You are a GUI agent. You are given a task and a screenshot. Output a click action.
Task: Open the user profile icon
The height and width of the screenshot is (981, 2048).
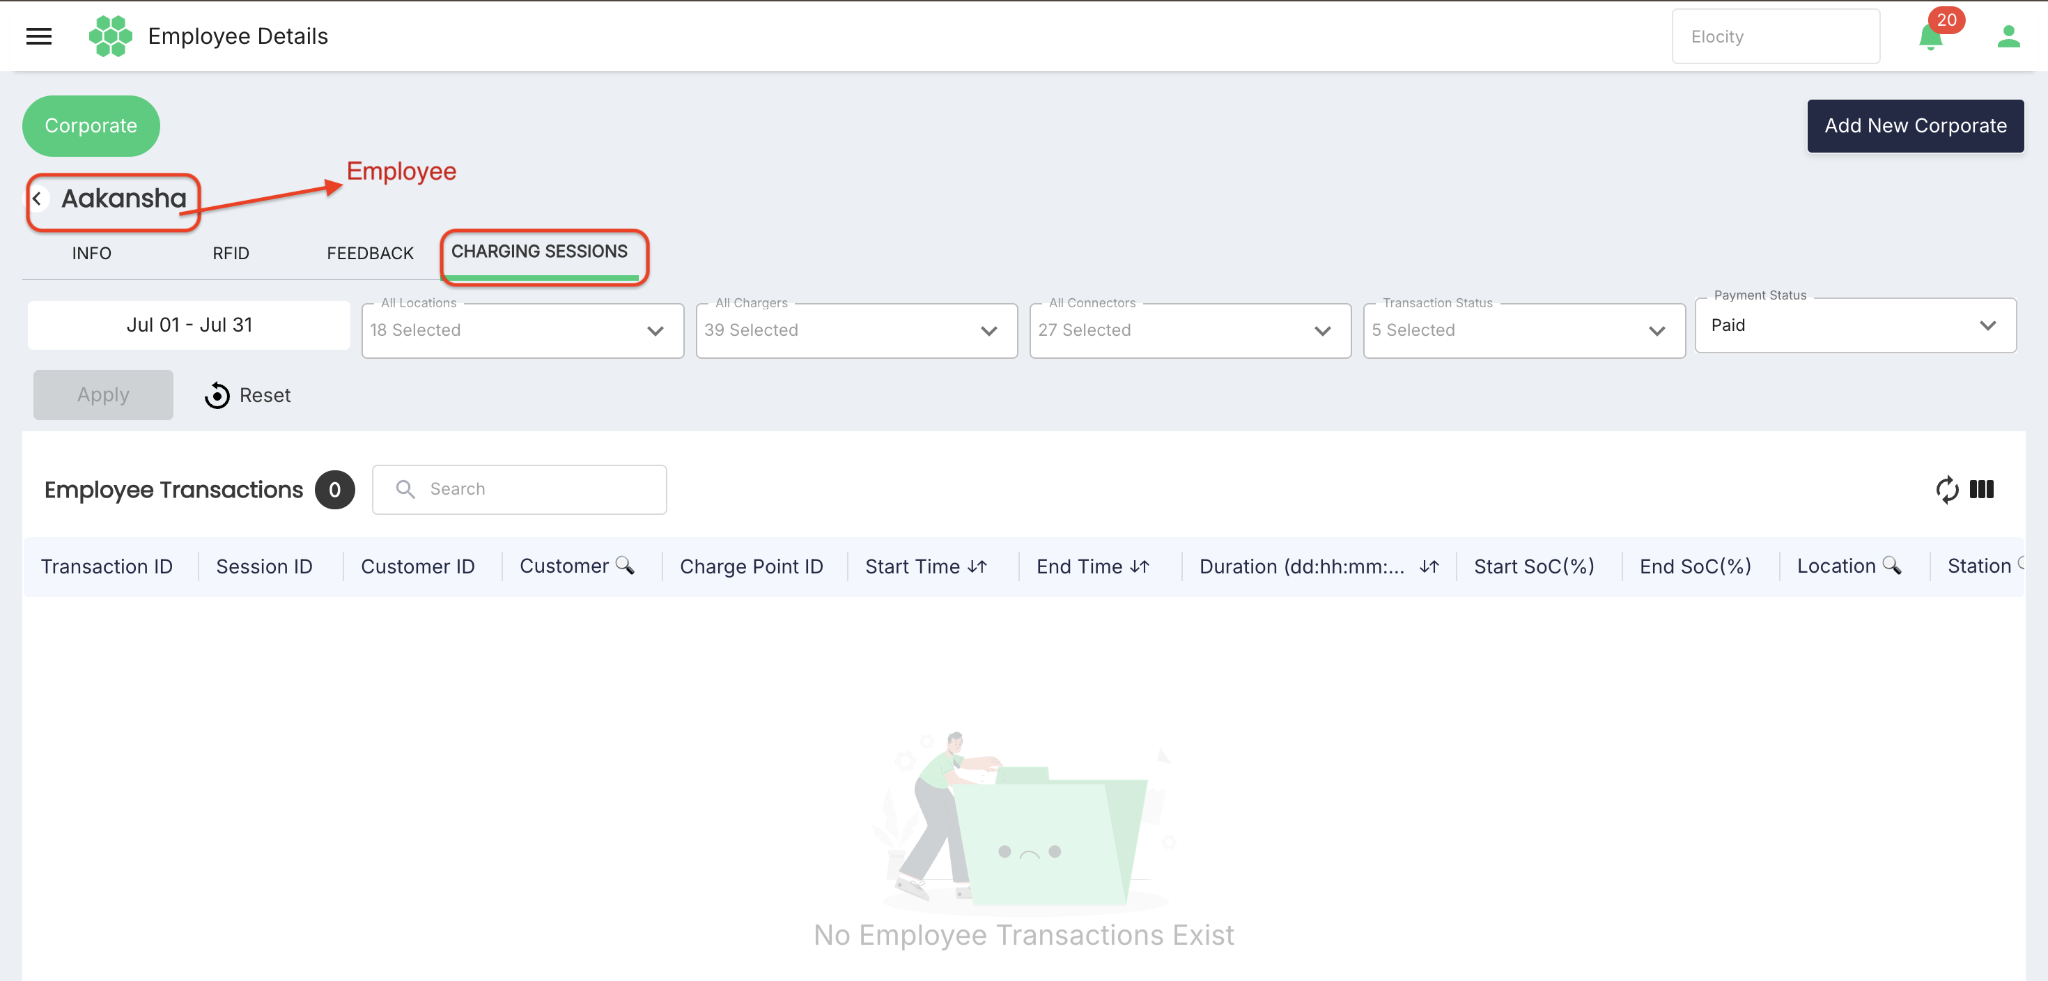2008,36
